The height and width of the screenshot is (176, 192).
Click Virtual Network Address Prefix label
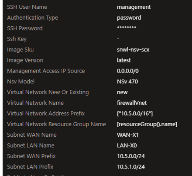click(46, 114)
